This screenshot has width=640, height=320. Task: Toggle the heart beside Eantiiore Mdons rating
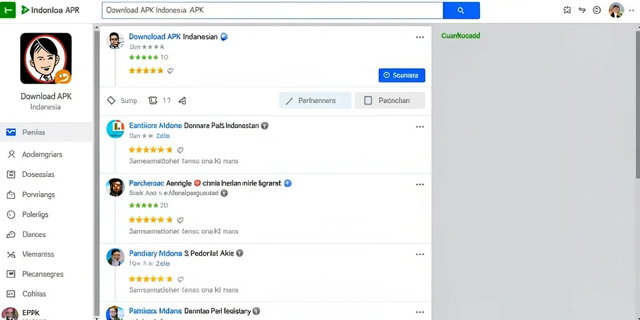[181, 150]
